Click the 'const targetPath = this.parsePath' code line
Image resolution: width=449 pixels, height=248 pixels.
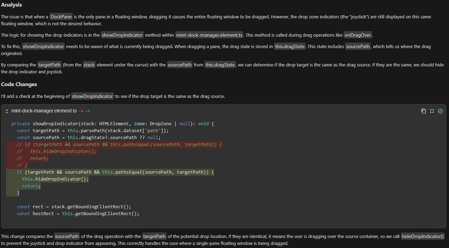tap(93, 130)
